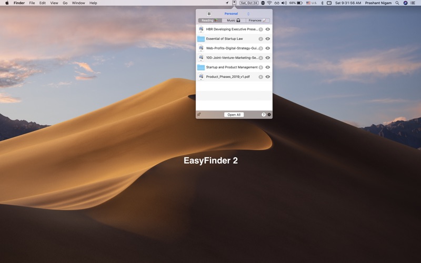Switch to the Finances tab
Screen dimensions: 421x263
point(258,21)
